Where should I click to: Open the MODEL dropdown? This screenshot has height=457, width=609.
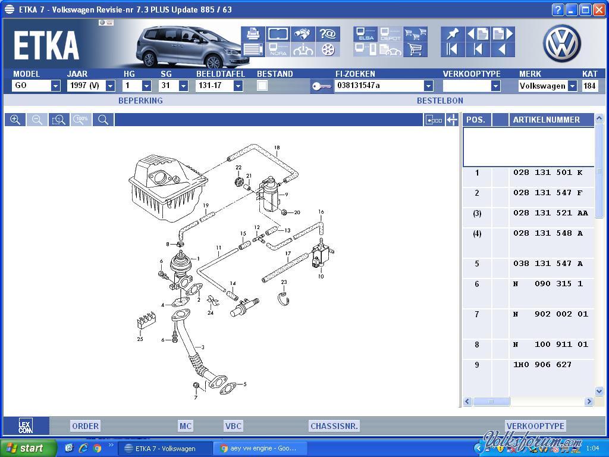tap(55, 86)
